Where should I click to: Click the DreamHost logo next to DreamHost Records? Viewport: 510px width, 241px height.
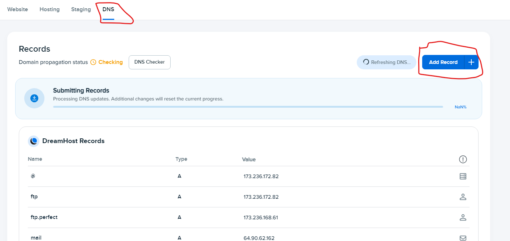click(x=34, y=141)
